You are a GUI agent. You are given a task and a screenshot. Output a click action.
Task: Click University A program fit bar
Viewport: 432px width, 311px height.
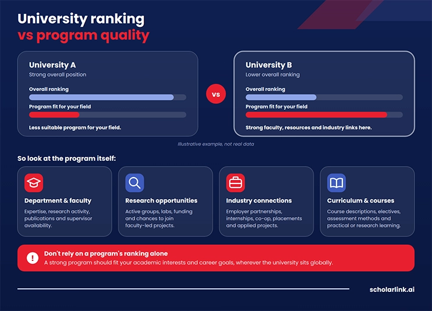pos(108,115)
